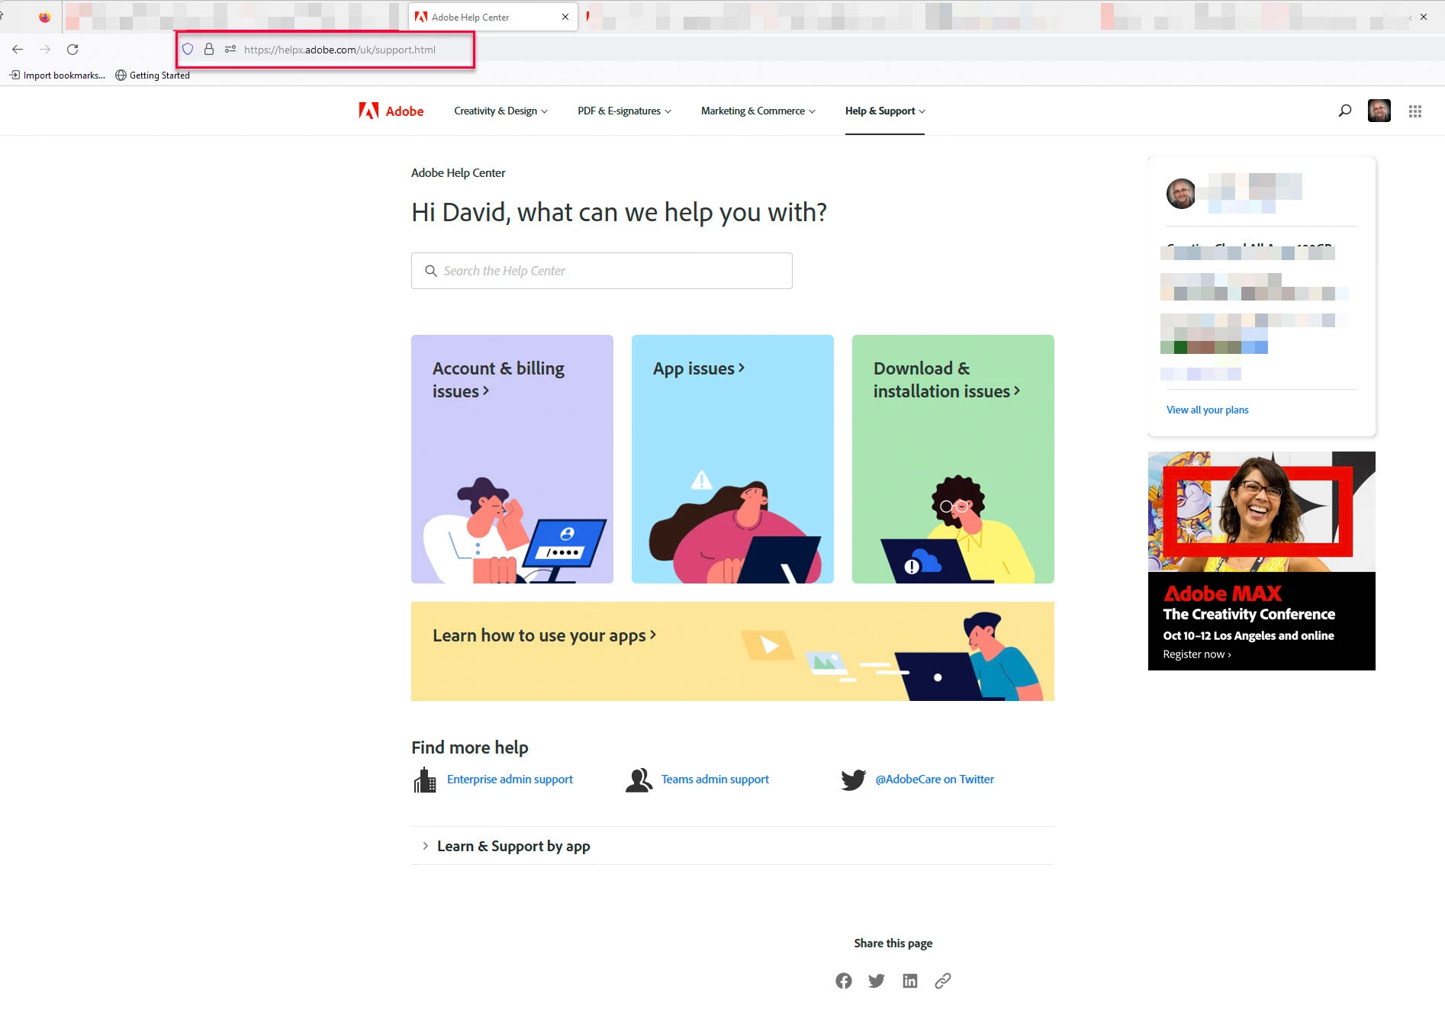
Task: Click the Enterprise admin building icon
Action: tap(425, 780)
